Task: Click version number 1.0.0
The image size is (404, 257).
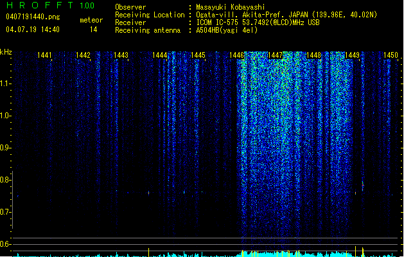Action: [87, 6]
